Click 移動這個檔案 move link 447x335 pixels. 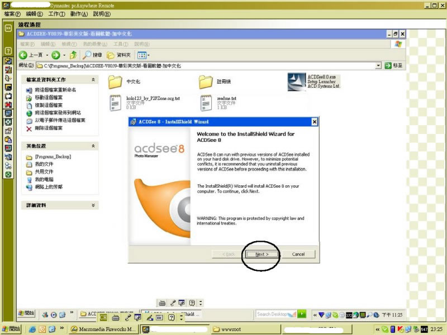point(49,97)
